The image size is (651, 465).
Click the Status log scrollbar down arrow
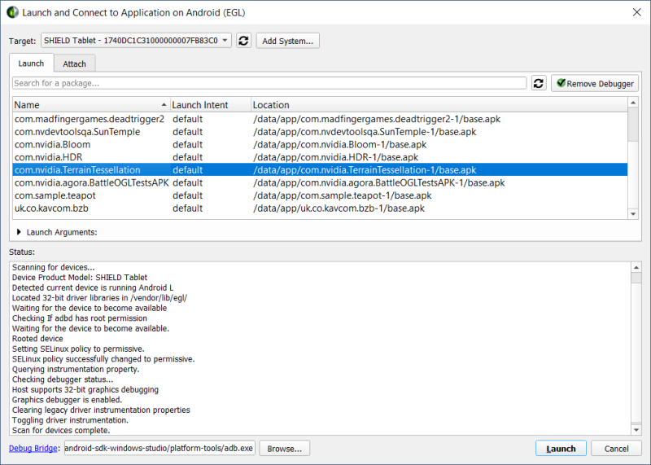[636, 429]
